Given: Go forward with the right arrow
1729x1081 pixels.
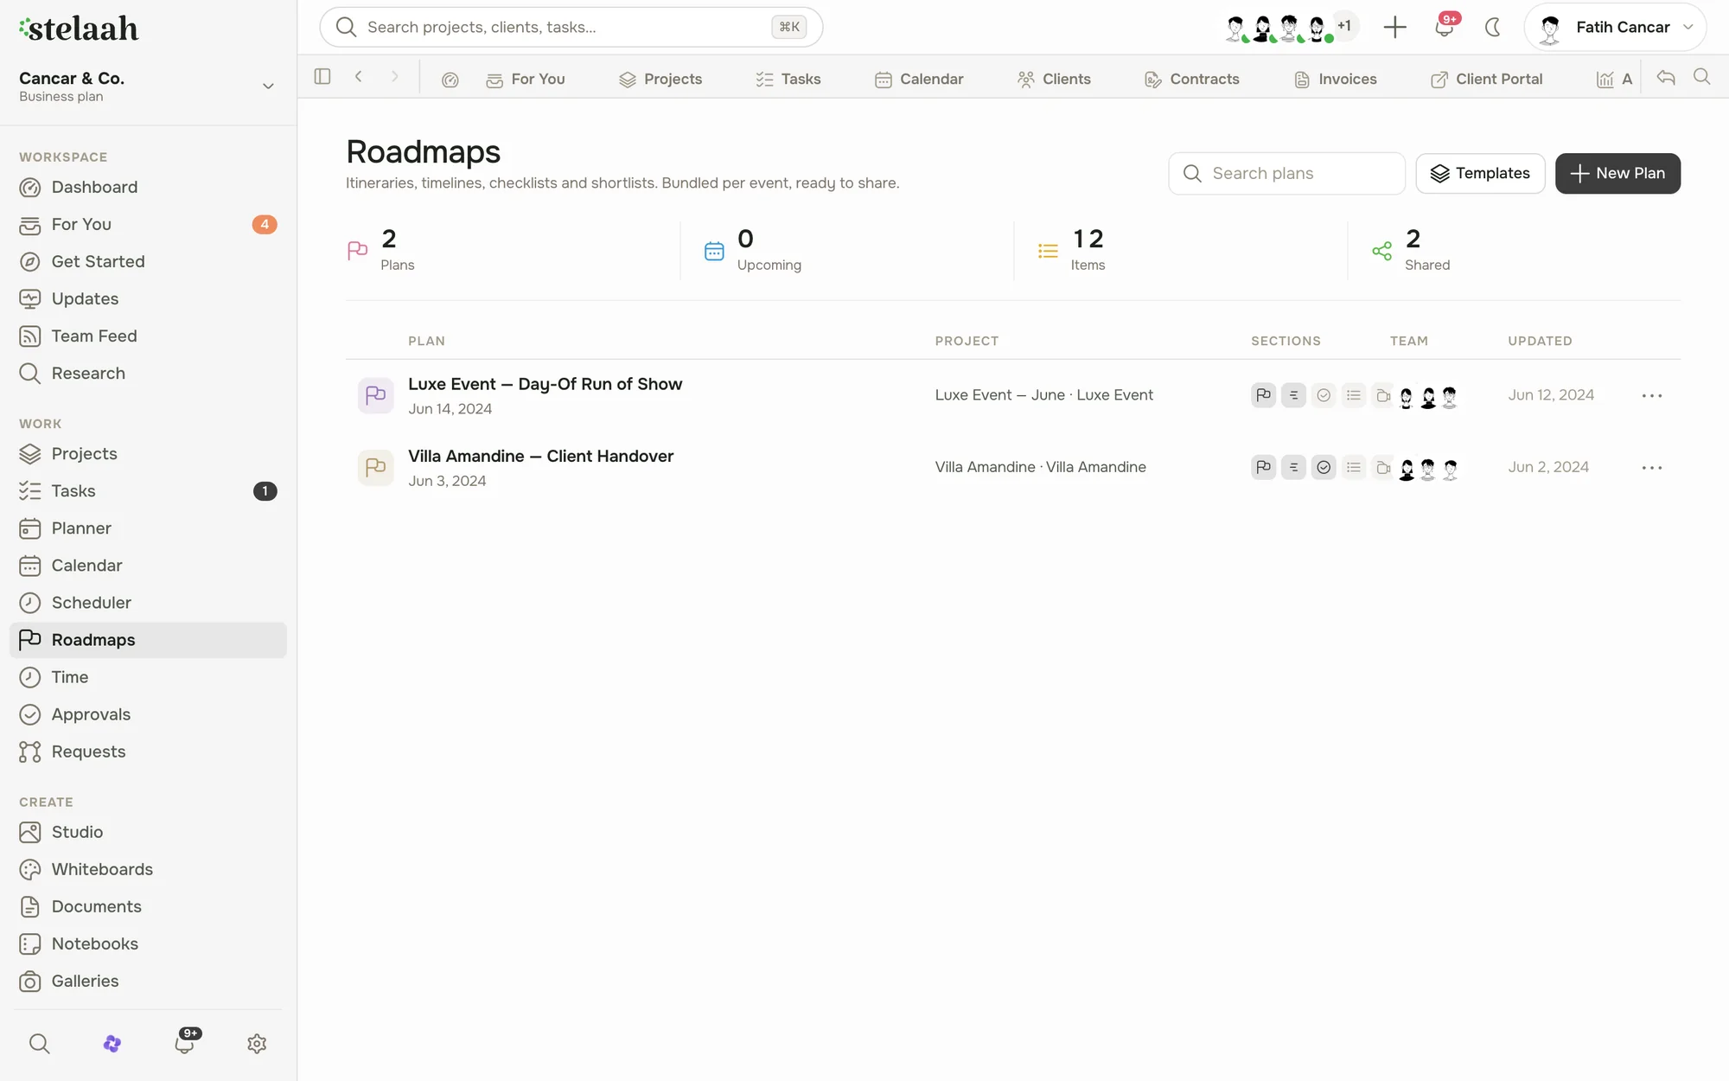Looking at the screenshot, I should point(394,77).
